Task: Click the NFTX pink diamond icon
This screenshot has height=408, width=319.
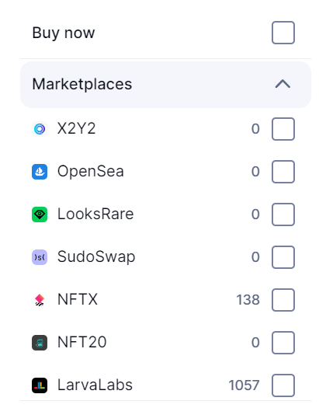Action: [x=40, y=300]
